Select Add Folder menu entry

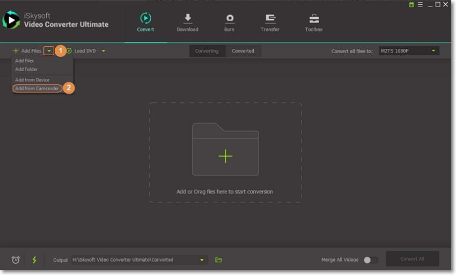coord(26,69)
